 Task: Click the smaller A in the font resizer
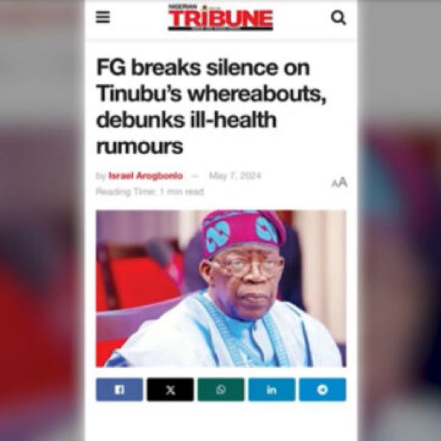[334, 184]
